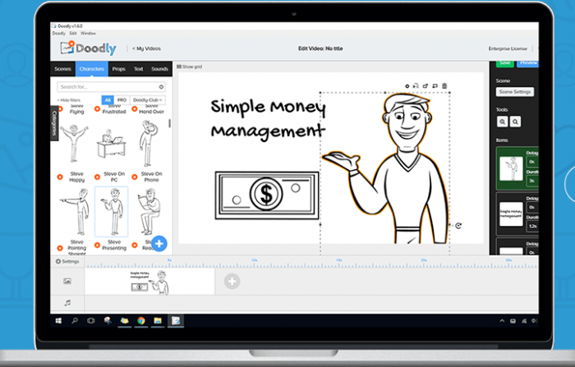Screen dimensions: 575x367
Task: Click the settings gear above selected character
Action: click(407, 85)
